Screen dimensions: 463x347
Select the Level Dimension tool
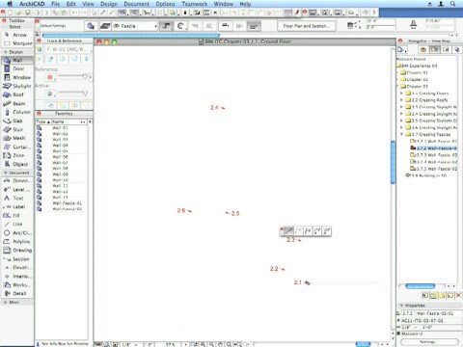pos(16,190)
